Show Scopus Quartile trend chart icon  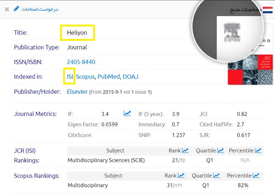[x=216, y=175]
